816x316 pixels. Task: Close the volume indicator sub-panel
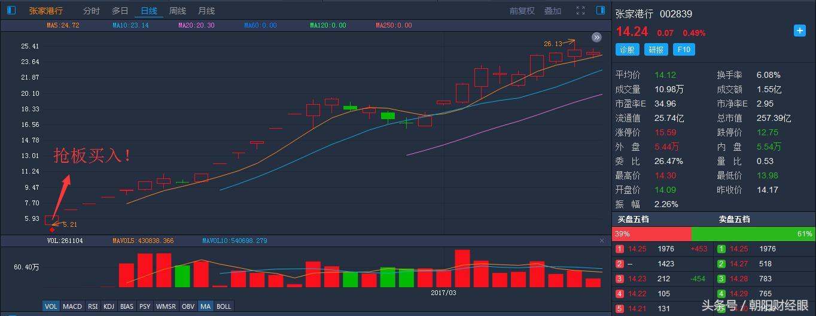pos(602,241)
